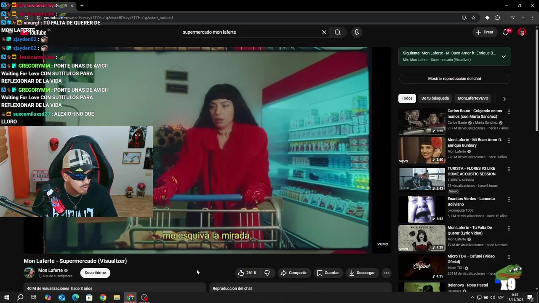
Task: Clear the YouTube search box text
Action: click(324, 32)
